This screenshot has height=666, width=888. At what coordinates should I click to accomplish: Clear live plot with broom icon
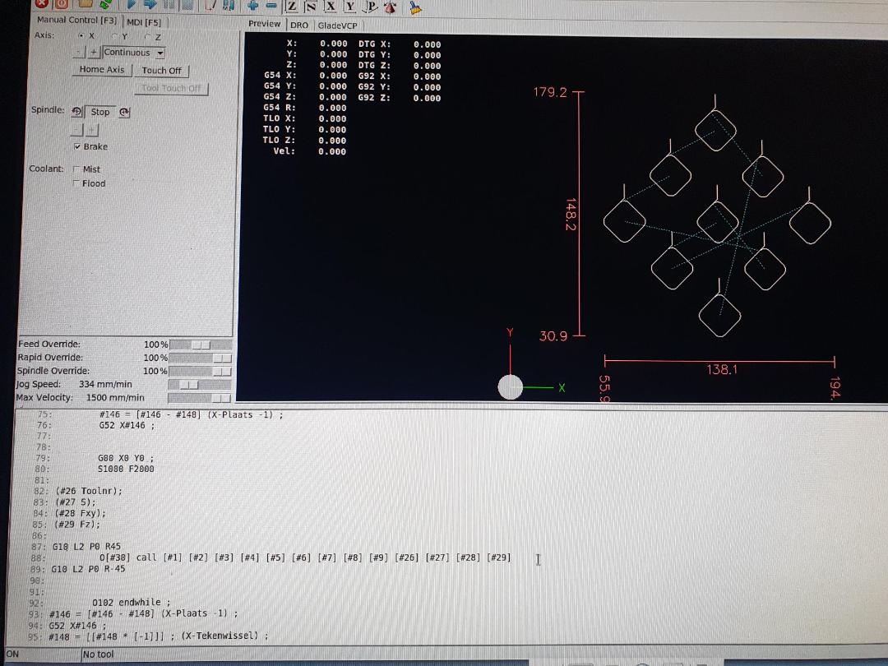[414, 8]
